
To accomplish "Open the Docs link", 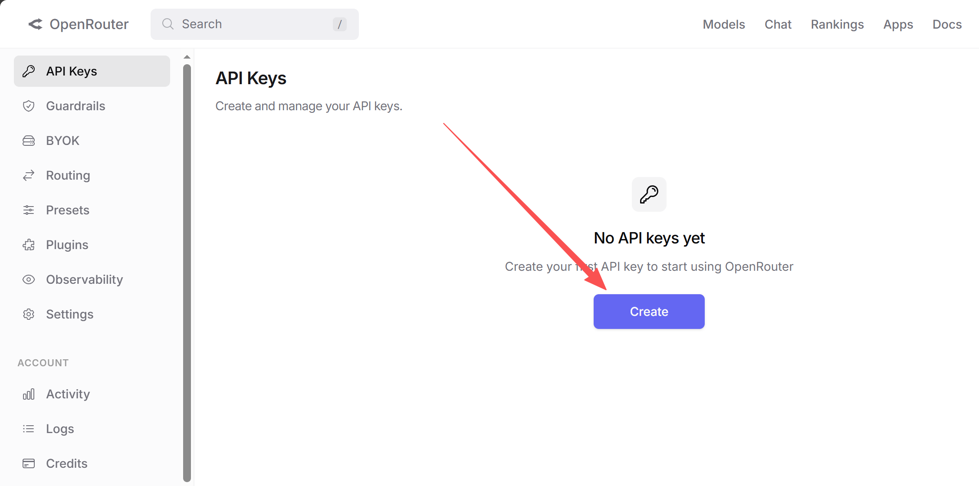I will [947, 24].
